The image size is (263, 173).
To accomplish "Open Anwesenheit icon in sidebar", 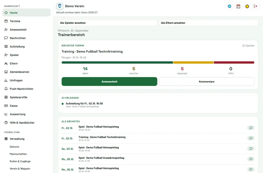I will click(6, 30).
